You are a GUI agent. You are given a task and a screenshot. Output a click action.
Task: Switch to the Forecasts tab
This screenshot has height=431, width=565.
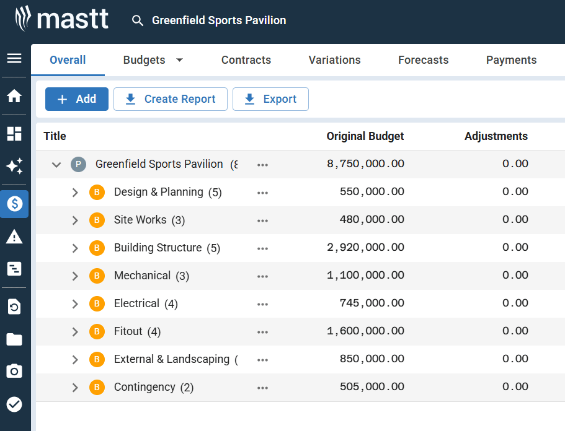(423, 60)
